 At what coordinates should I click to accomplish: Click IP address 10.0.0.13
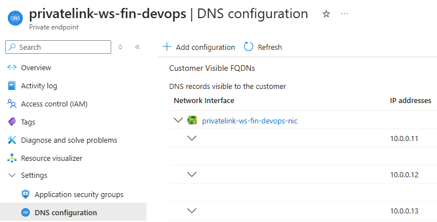[405, 211]
